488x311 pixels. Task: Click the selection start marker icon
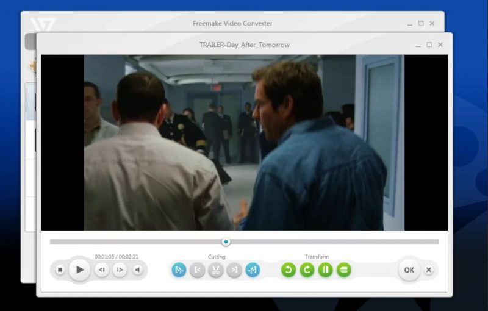click(179, 270)
